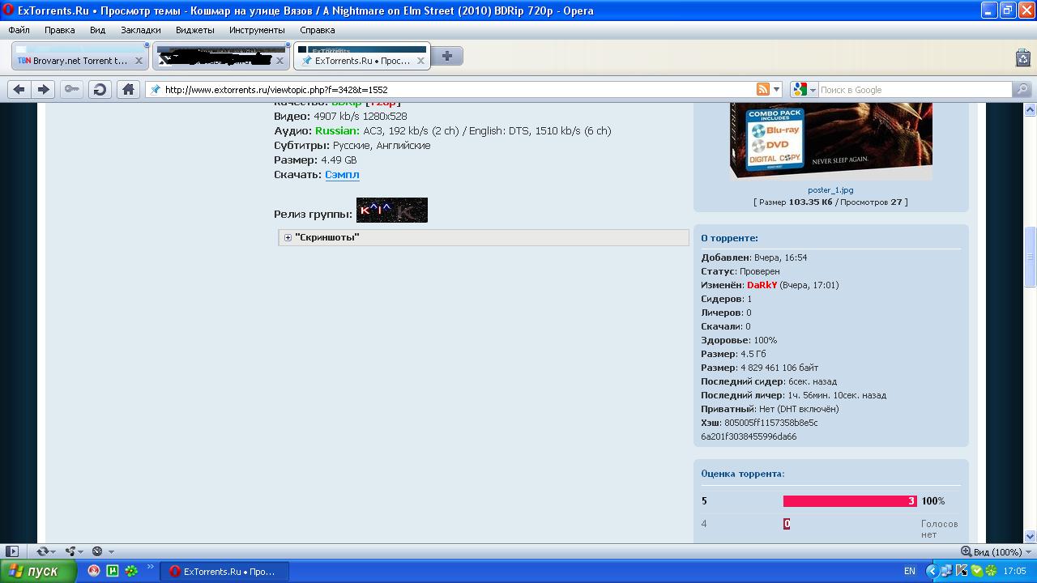Open the Opera Link sync icon
This screenshot has height=583, width=1037.
click(42, 551)
